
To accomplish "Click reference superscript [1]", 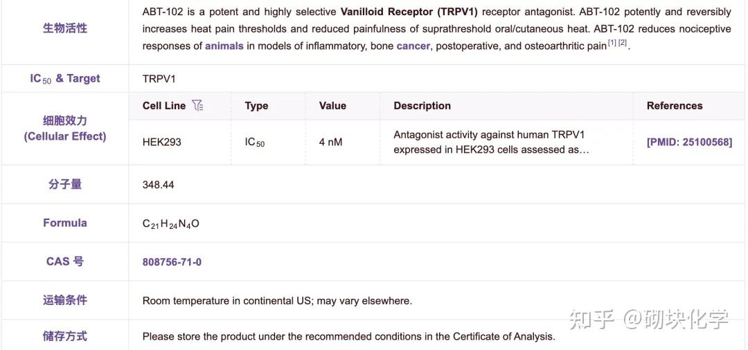I will point(612,44).
